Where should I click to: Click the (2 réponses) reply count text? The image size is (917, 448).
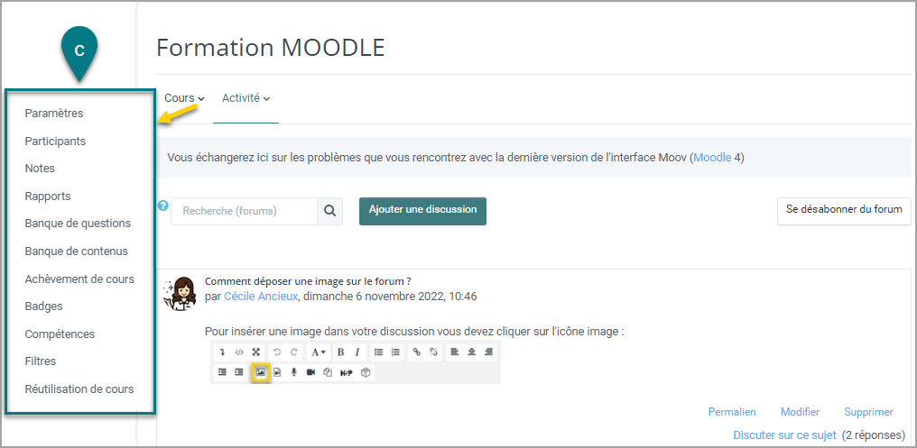pyautogui.click(x=874, y=435)
